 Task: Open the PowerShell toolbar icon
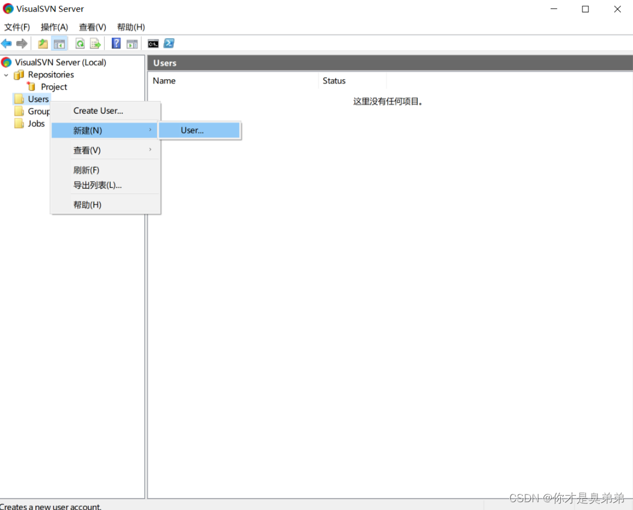point(169,43)
